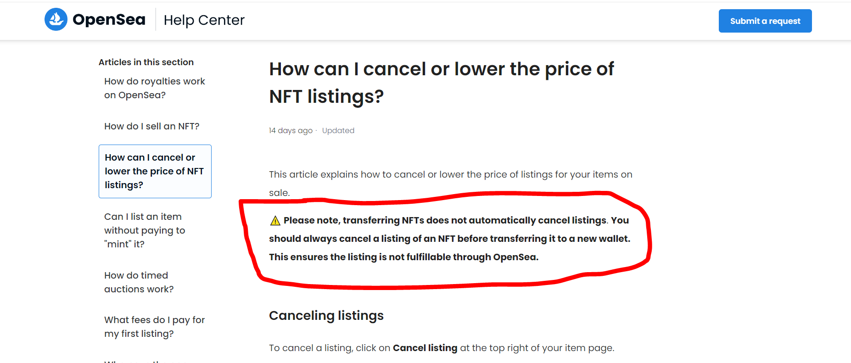
Task: Click the Submit a request button
Action: [765, 21]
